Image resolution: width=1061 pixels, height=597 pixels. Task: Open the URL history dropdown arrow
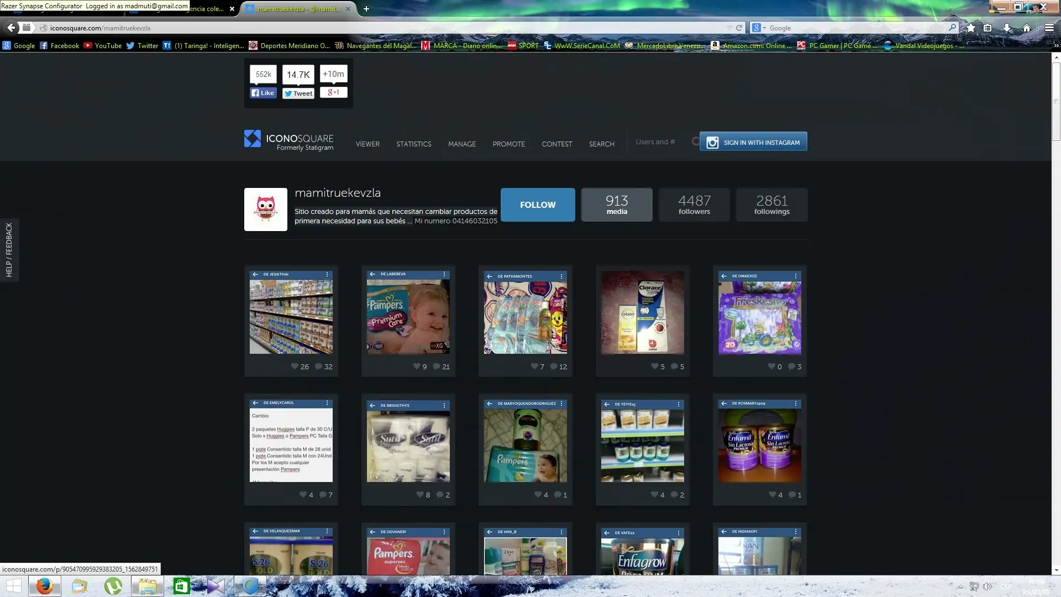point(729,28)
